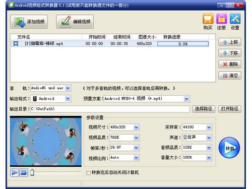Expand the 音轨 audio track dropdown
Screen dimensions: 252x189
[x=68, y=88]
